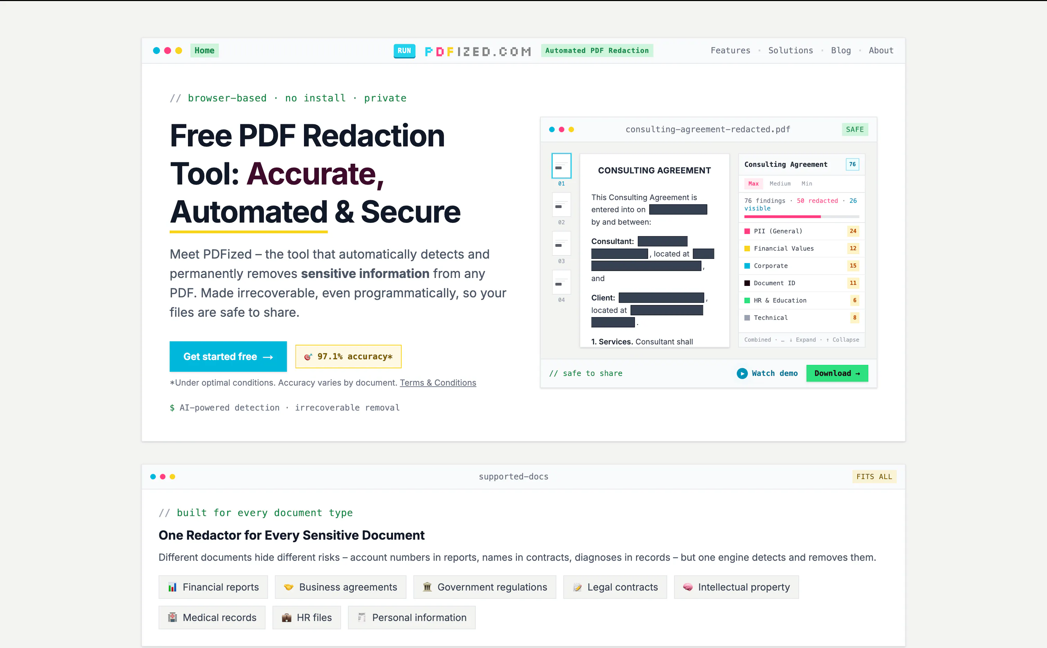This screenshot has height=648, width=1047.
Task: Click the green Download button
Action: [x=837, y=373]
